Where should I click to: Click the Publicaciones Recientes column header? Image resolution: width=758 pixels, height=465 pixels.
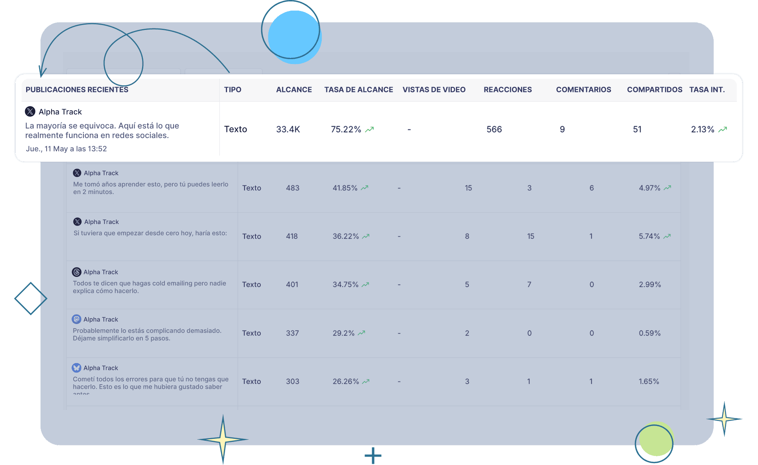[x=77, y=90]
